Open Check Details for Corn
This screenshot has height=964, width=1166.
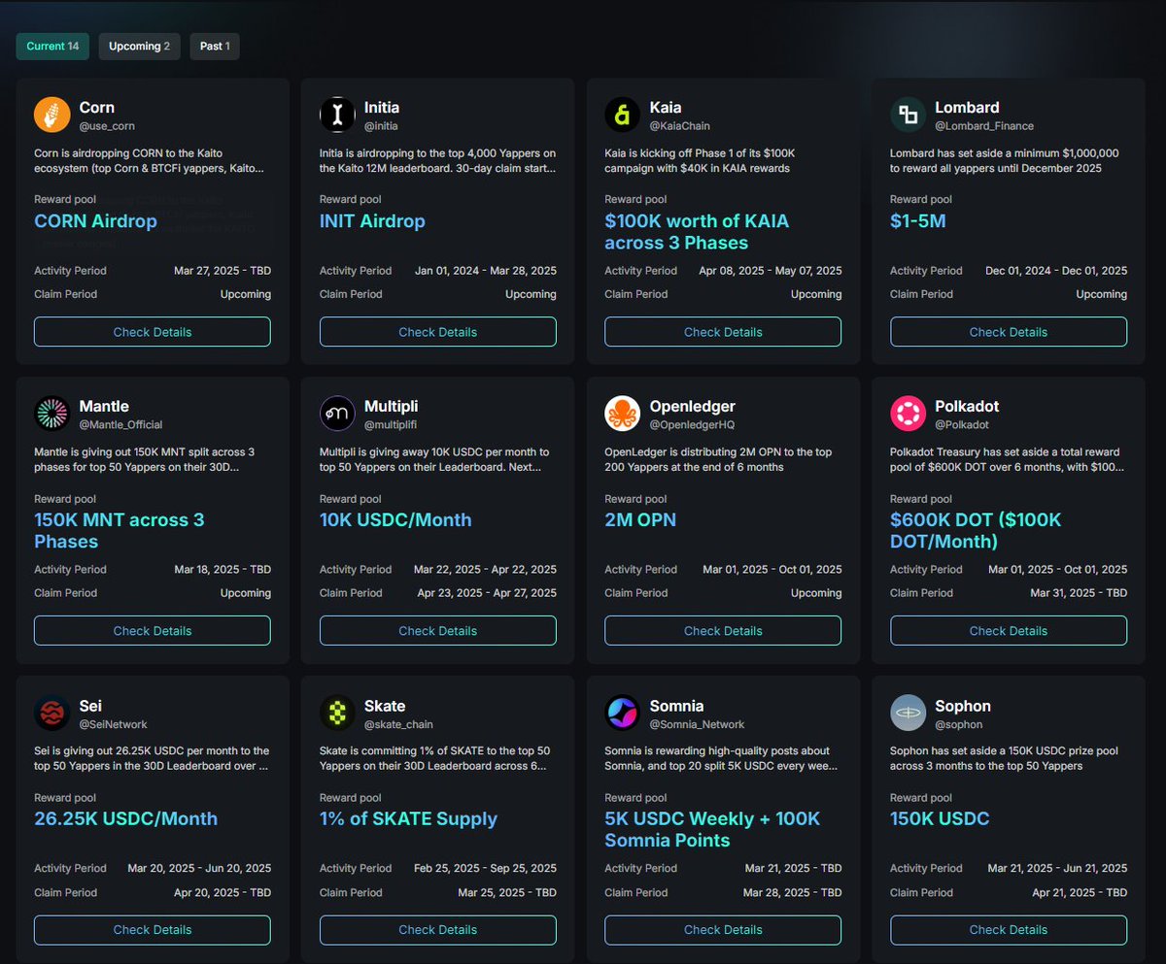153,332
